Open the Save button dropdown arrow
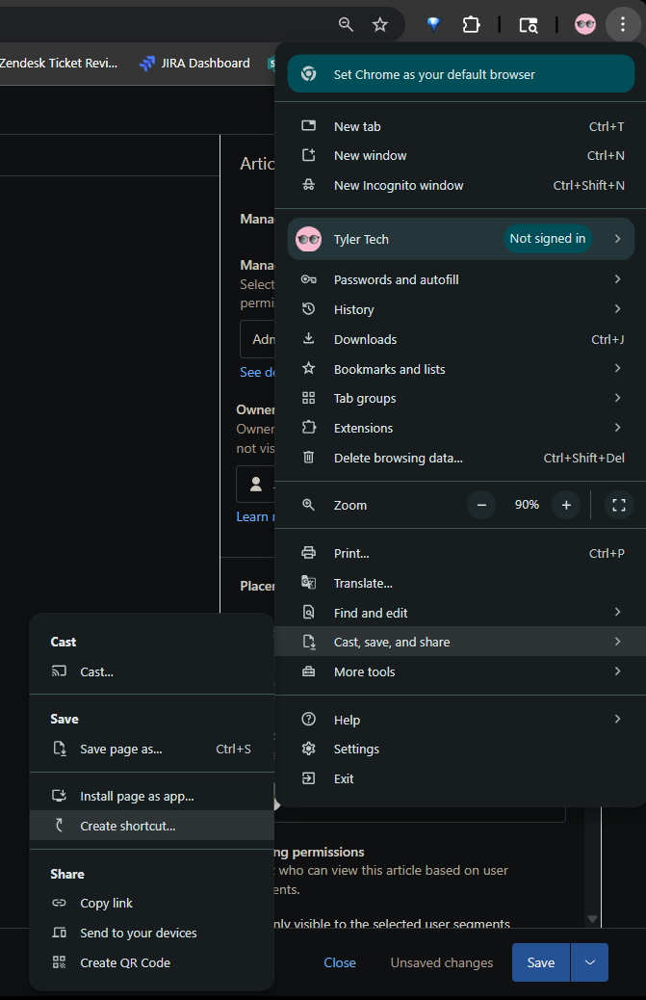Image resolution: width=646 pixels, height=1000 pixels. point(588,962)
